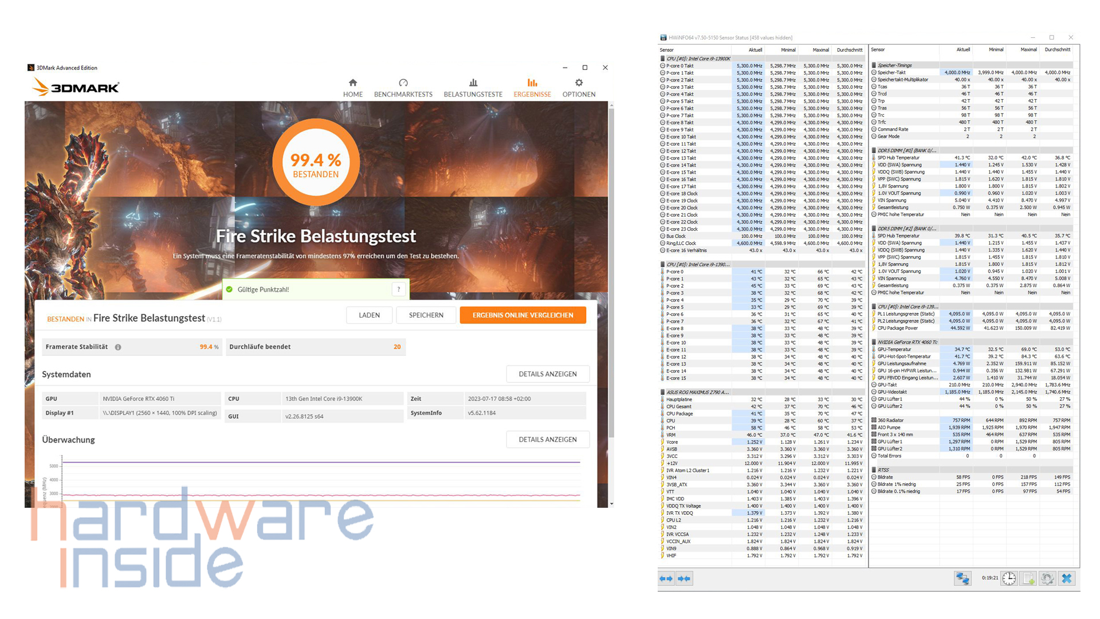Screen dimensions: 1100x619
Task: Click the Framerate Stabilität info icon
Action: coord(118,347)
